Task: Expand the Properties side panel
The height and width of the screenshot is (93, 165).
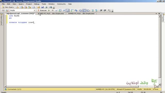Action: pos(163,17)
